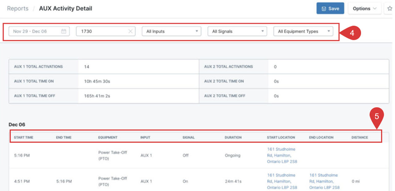Open end location link for 4:51 PM row

tap(324, 181)
